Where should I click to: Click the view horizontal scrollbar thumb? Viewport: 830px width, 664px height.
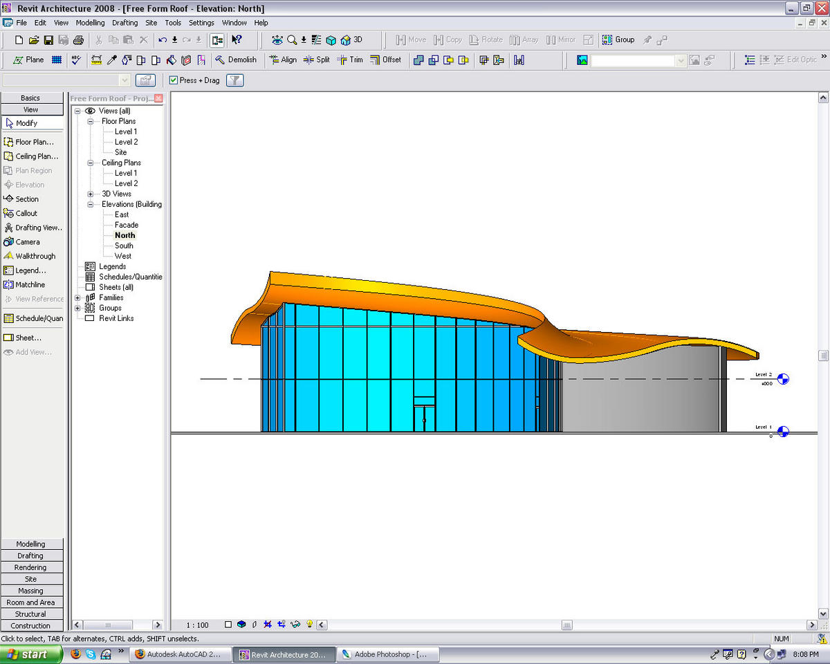[566, 625]
